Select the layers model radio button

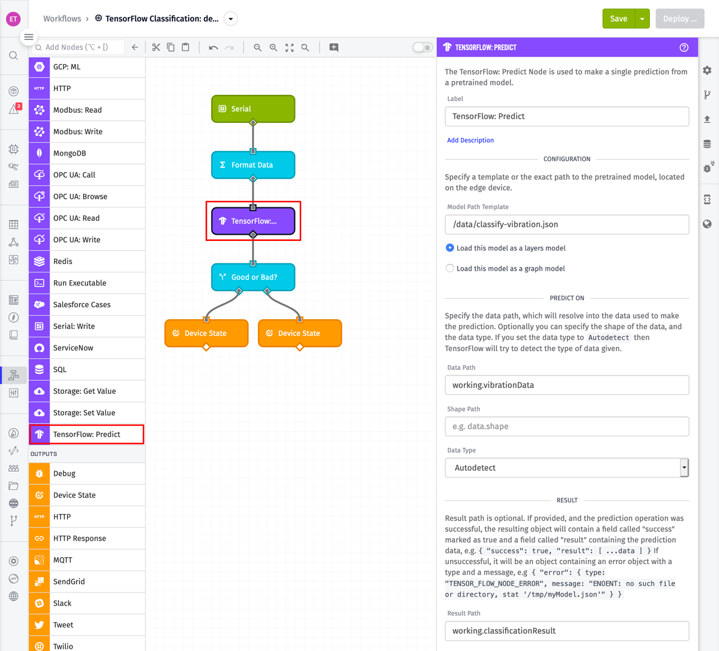[x=450, y=247]
